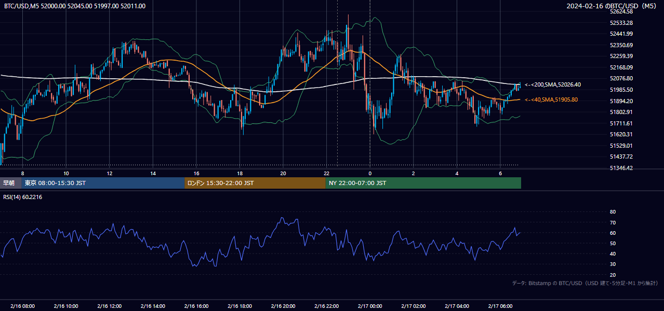Image resolution: width=664 pixels, height=311 pixels.
Task: Click RSI scale value 30
Action: 613,264
